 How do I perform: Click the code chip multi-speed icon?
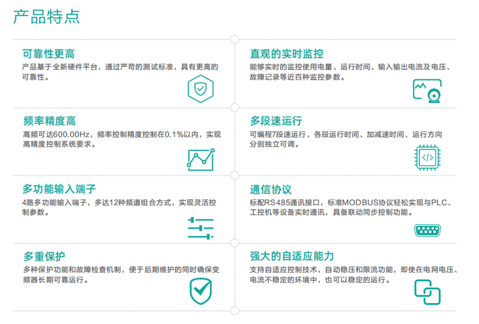coord(427,158)
